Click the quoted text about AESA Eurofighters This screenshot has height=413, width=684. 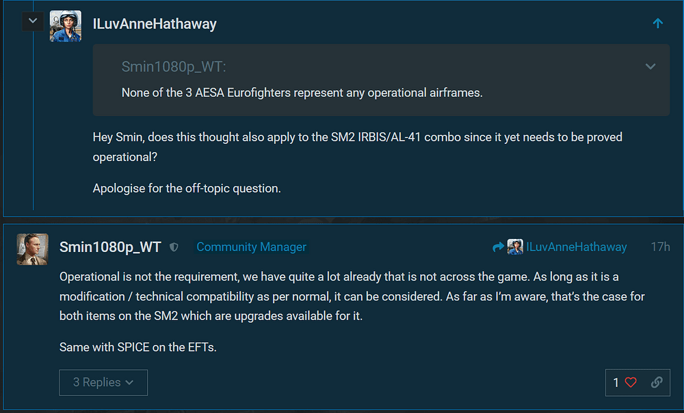(302, 93)
